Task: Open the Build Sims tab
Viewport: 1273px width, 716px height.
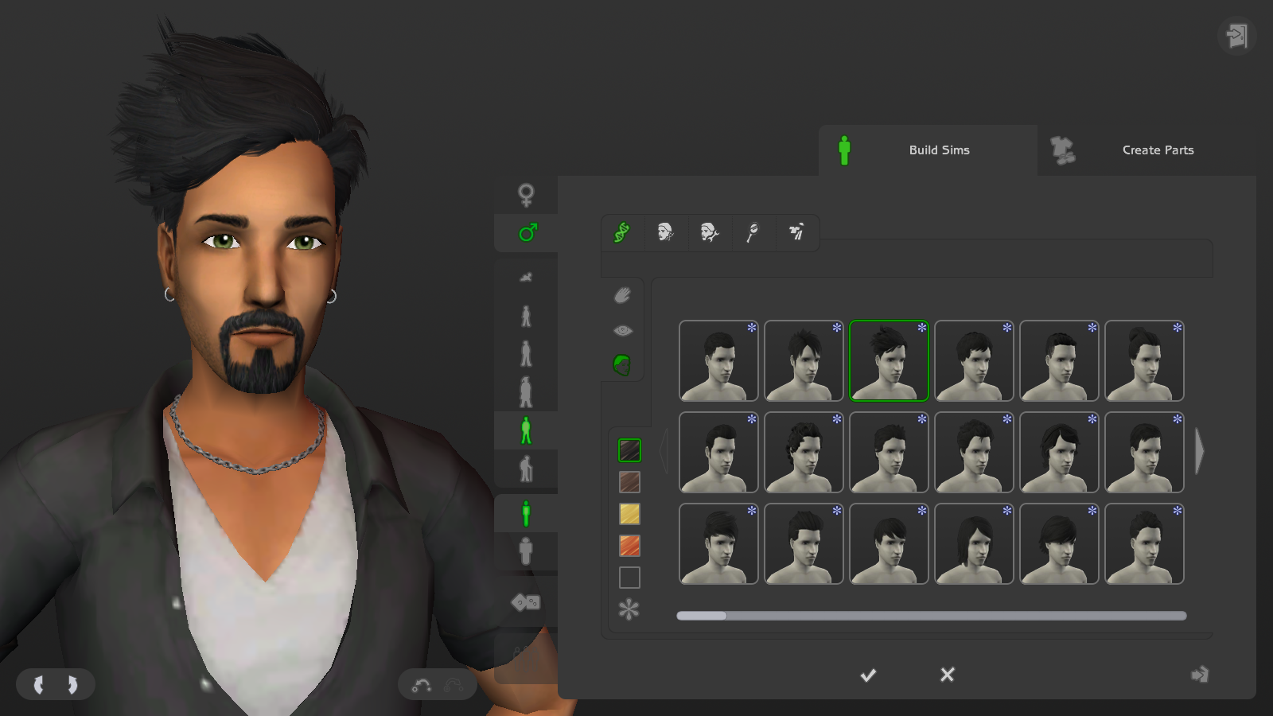Action: tap(939, 150)
